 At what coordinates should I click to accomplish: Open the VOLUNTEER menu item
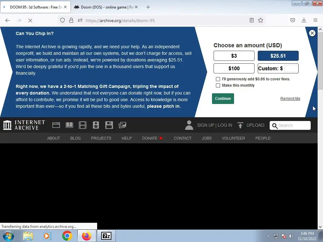click(233, 138)
